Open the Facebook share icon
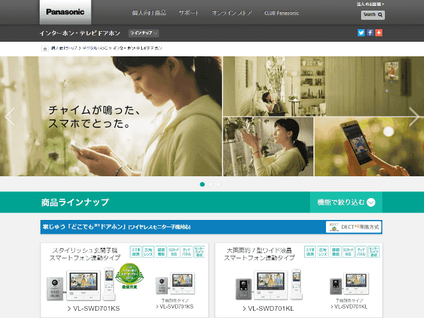This screenshot has width=424, height=318. [x=370, y=32]
